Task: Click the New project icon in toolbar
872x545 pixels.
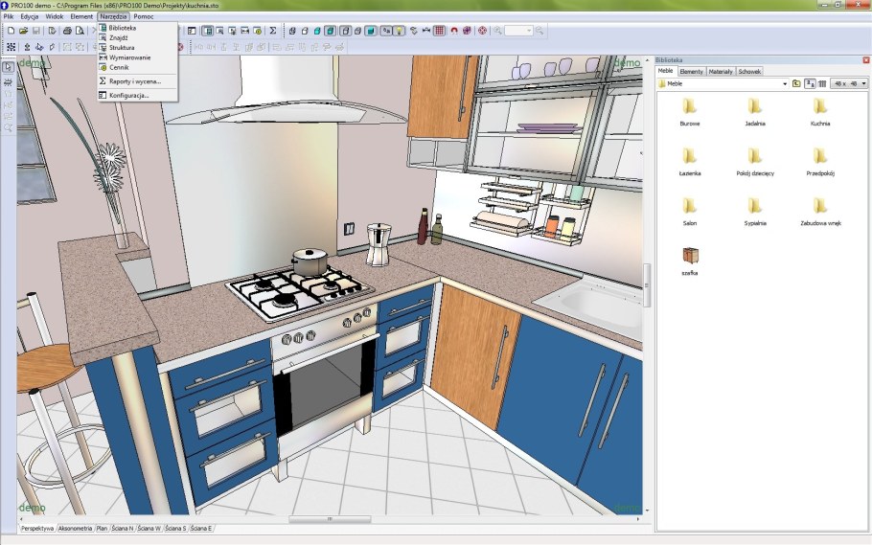Action: (11, 31)
